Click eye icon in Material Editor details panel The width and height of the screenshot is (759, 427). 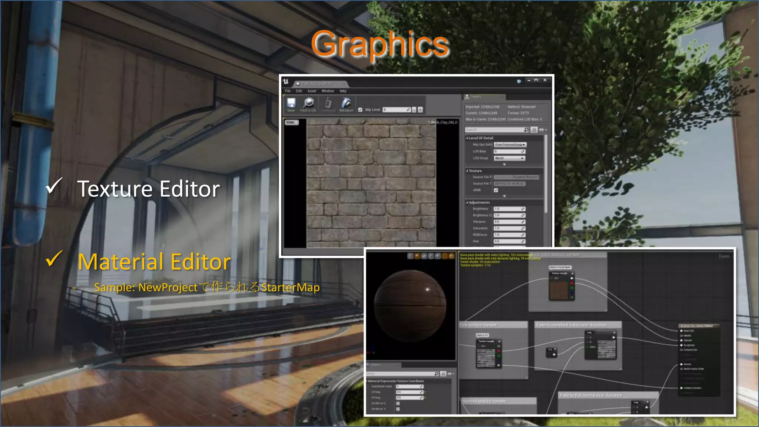pos(450,374)
